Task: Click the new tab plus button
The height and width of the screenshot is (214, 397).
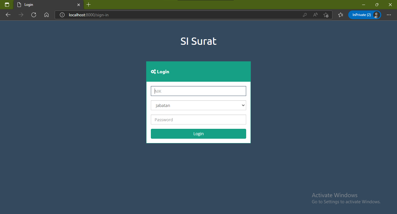Action: 88,5
